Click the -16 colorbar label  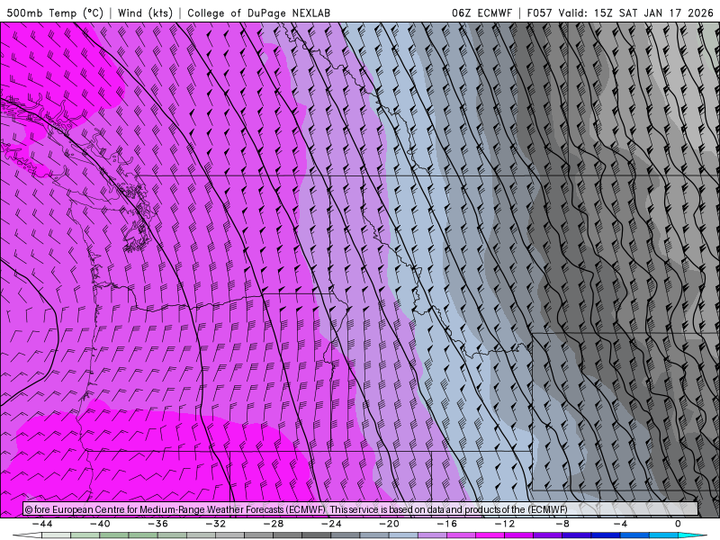(447, 524)
